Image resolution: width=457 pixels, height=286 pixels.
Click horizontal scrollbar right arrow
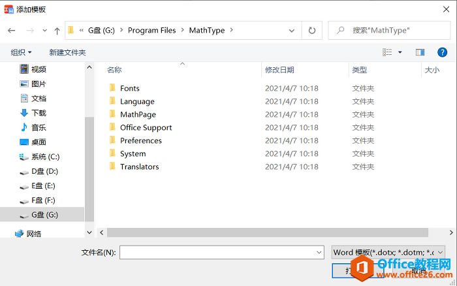coord(451,232)
